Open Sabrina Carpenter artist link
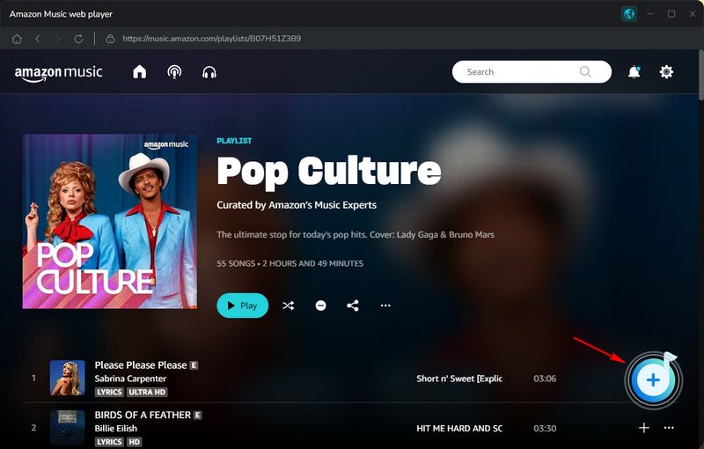 (x=130, y=379)
